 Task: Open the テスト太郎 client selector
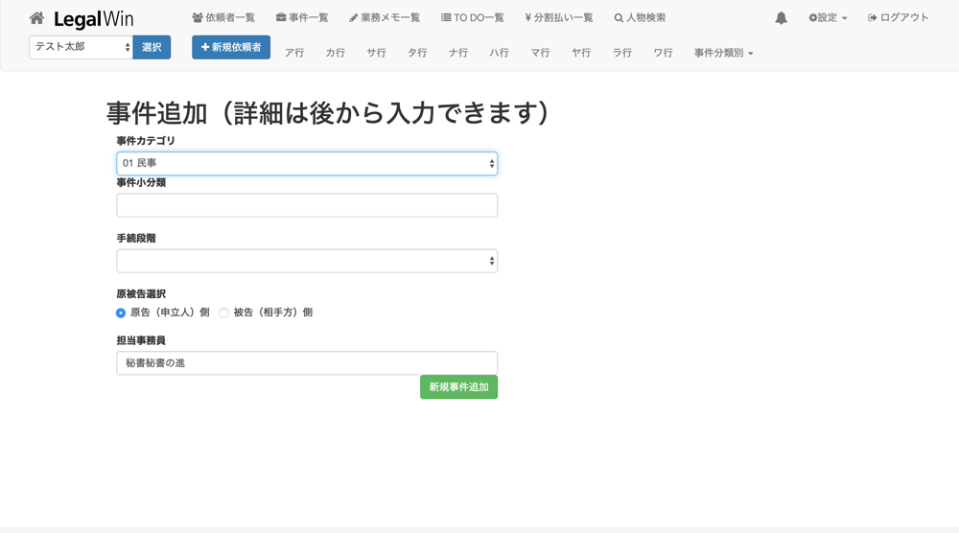81,47
